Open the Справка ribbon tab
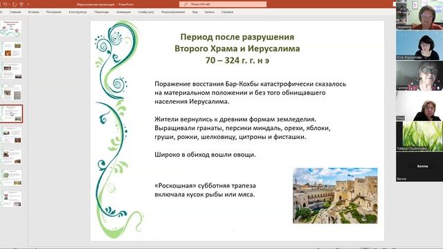Screen dimensions: 443x249 tap(227, 12)
